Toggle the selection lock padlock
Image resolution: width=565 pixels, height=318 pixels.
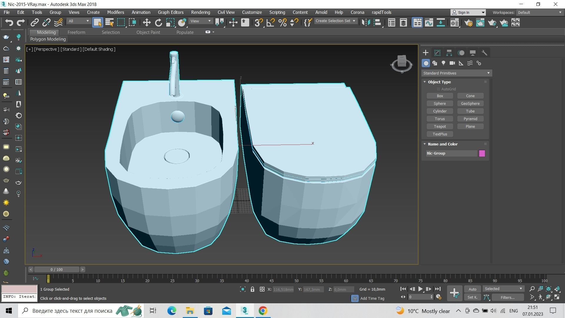[x=252, y=289]
